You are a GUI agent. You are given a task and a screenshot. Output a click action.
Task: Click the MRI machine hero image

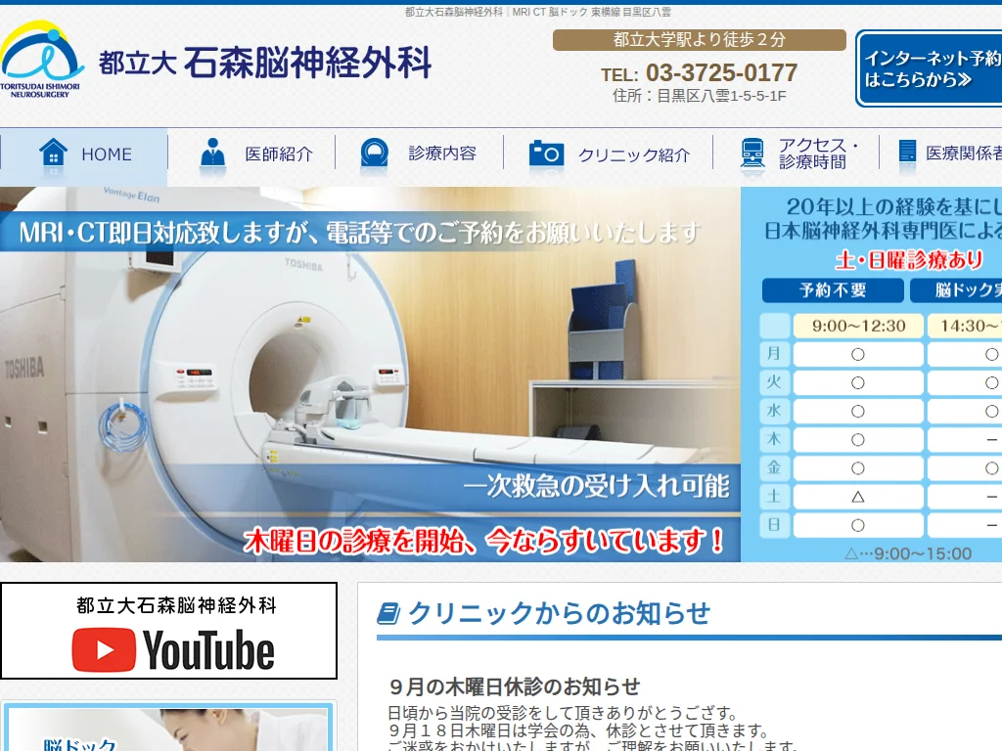pyautogui.click(x=370, y=375)
